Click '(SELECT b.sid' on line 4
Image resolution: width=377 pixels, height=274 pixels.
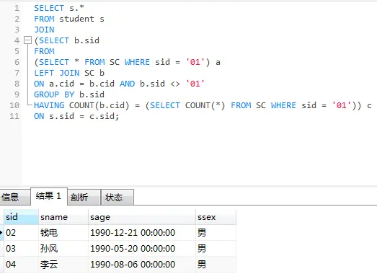point(66,40)
